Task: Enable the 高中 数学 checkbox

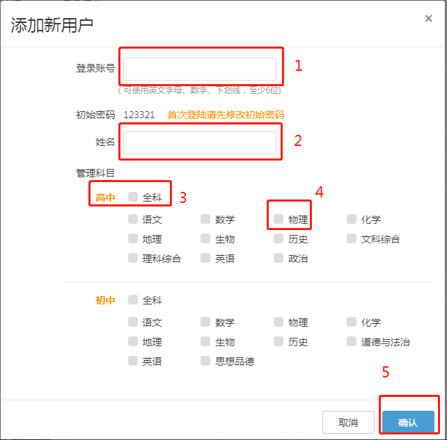Action: (x=205, y=220)
